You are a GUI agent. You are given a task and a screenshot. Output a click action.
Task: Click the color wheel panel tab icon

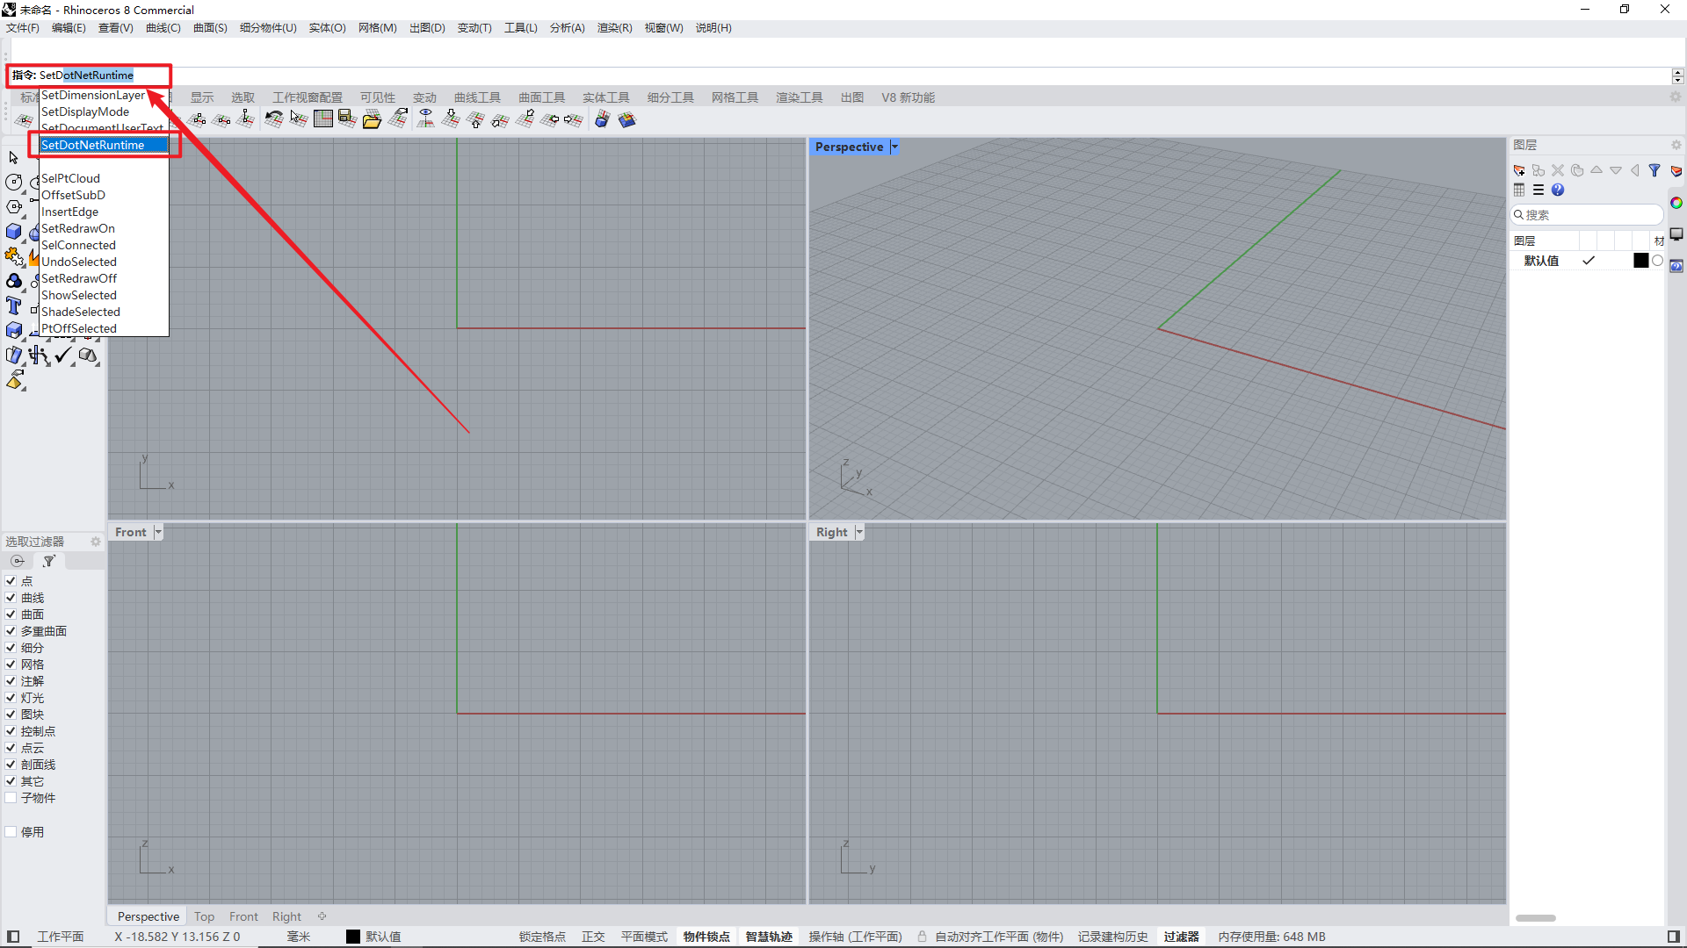click(1676, 203)
